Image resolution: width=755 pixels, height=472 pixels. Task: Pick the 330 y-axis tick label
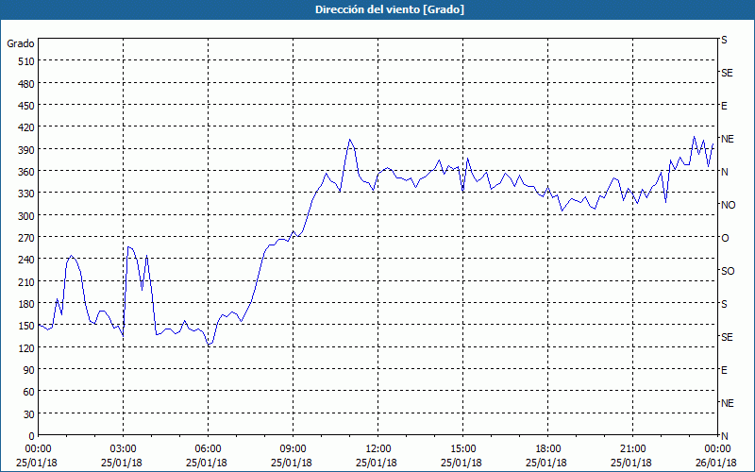pos(26,194)
